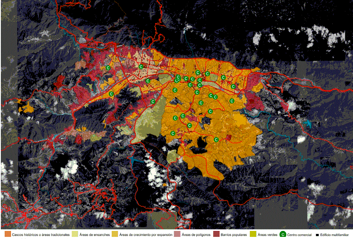Viewport: 353px width, 239px height.
Task: Pick the Áreas de crecimiento por expansión swatch
Action: [115, 234]
